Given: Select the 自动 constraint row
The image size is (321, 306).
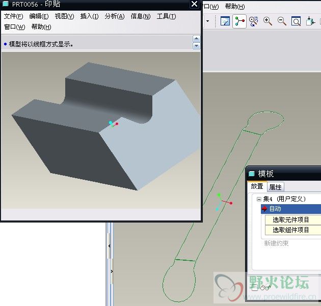Looking at the screenshot, I should click(291, 209).
